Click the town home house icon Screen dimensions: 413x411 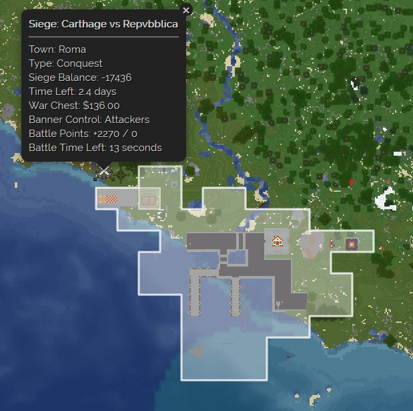277,241
